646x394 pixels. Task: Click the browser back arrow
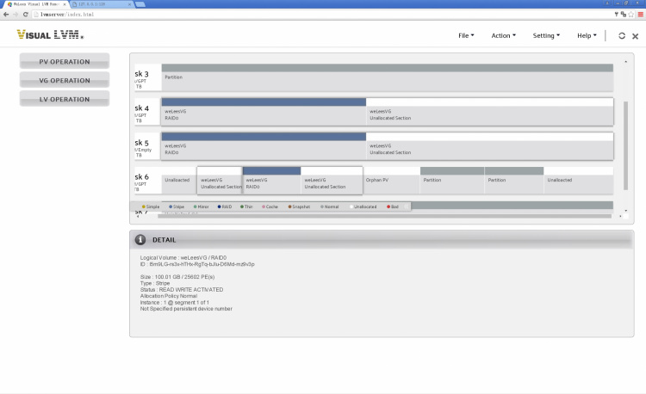pos(7,15)
